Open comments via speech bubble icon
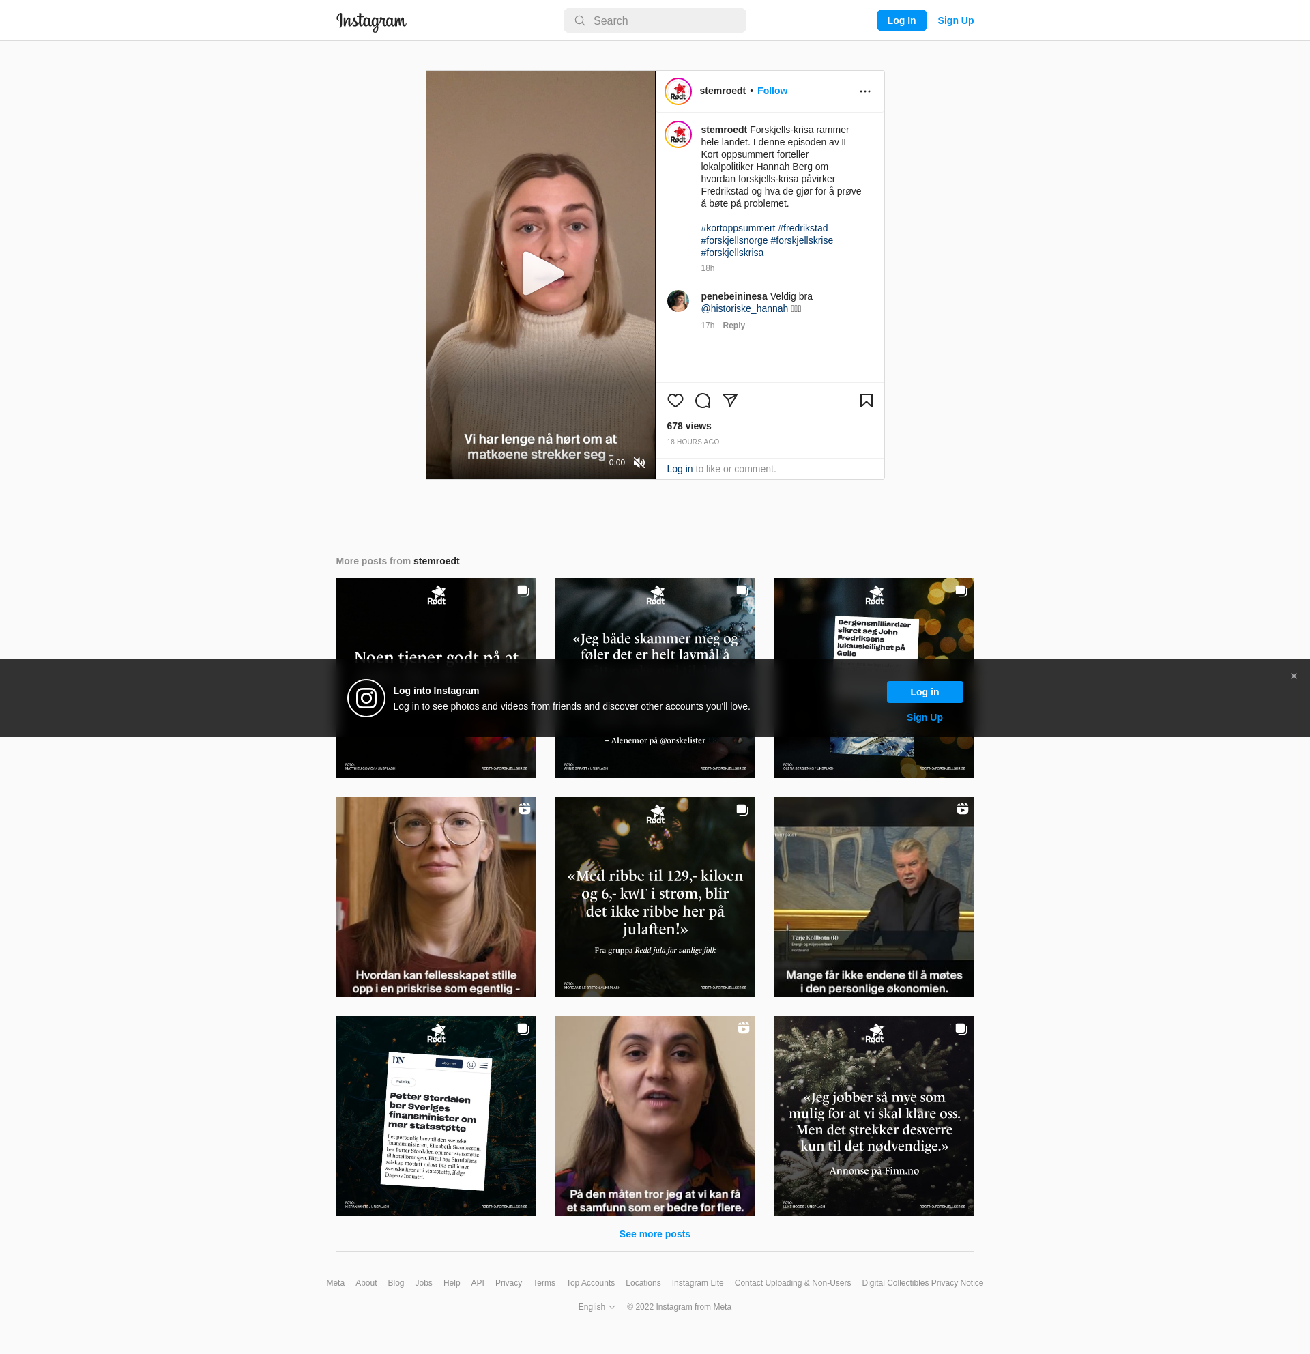Viewport: 1310px width, 1354px height. (x=702, y=401)
